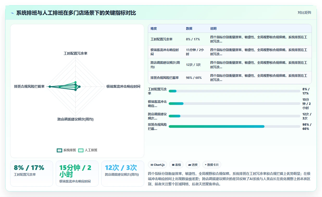The height and width of the screenshot is (197, 322).
Task: Select the 表格 tag chip
Action: pyautogui.click(x=176, y=165)
